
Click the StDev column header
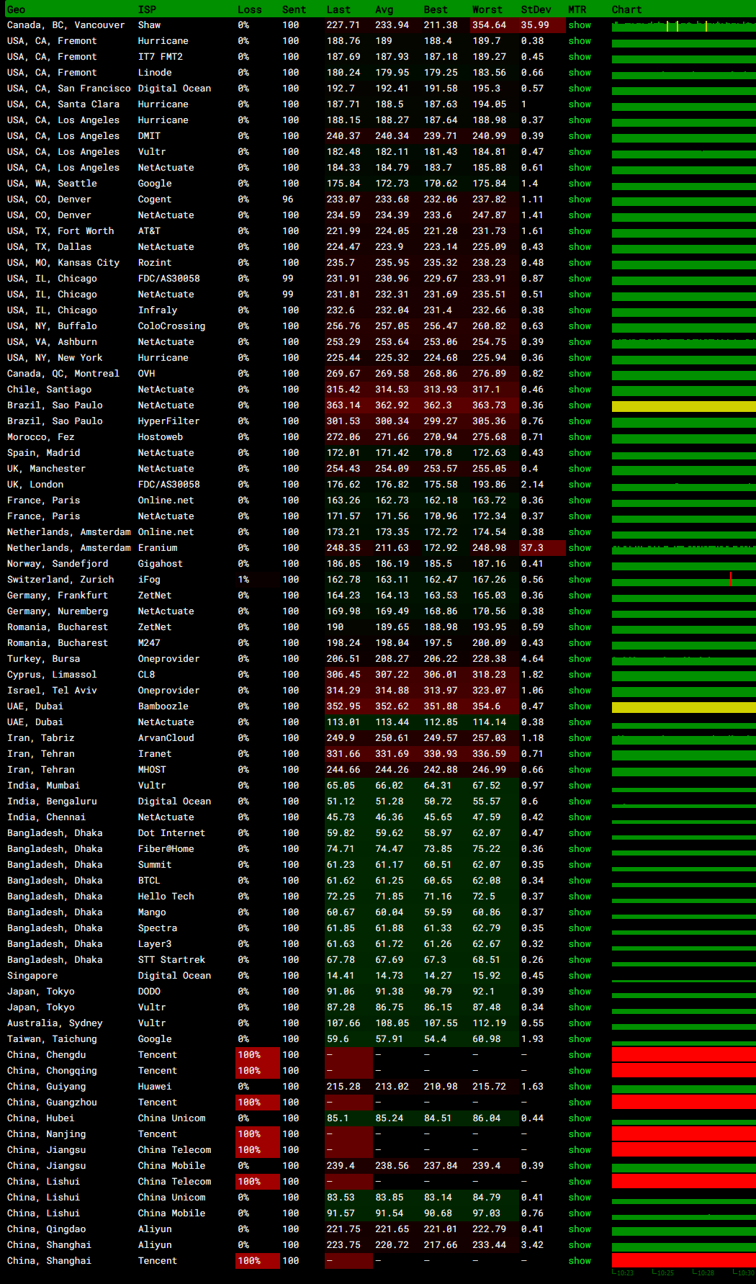pos(536,9)
